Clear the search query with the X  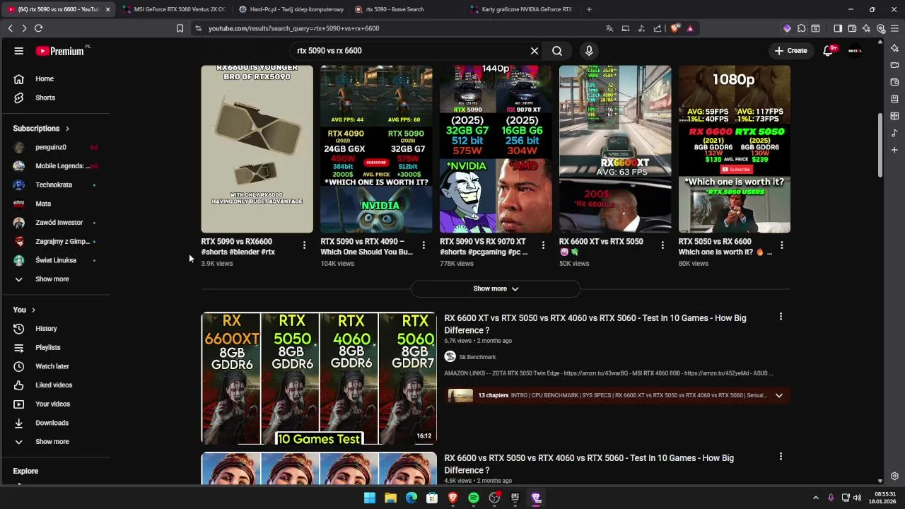(535, 51)
